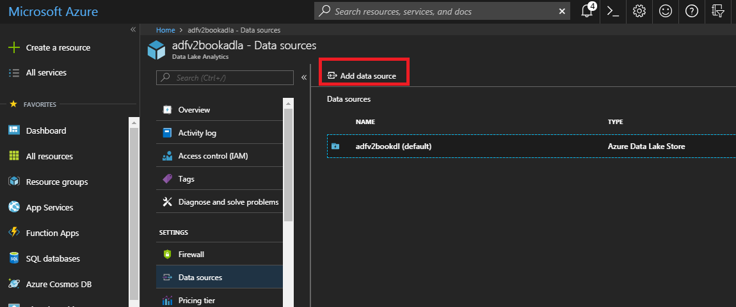Image resolution: width=736 pixels, height=307 pixels.
Task: Click the feedback smiley icon
Action: click(665, 12)
